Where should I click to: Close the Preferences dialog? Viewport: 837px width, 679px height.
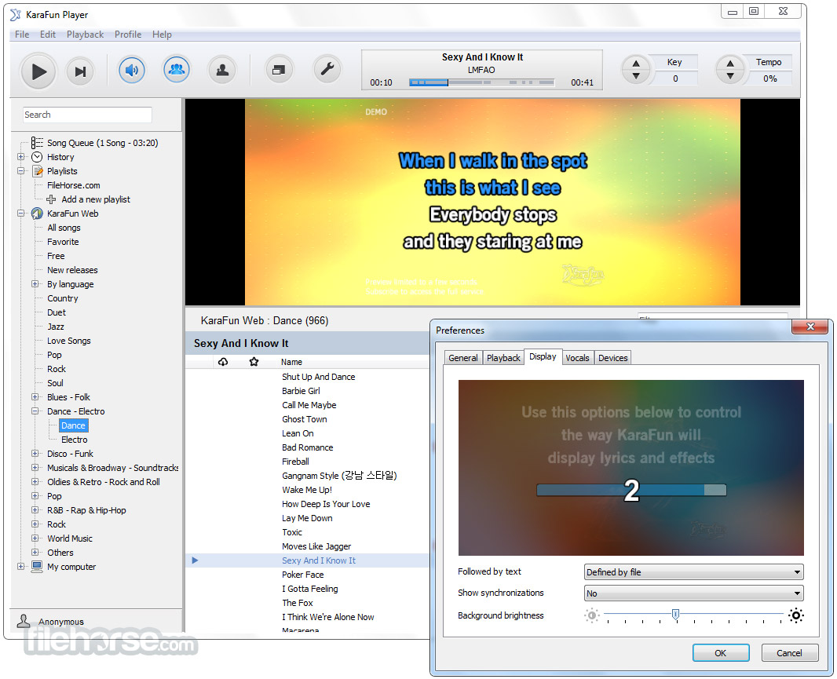click(x=810, y=327)
